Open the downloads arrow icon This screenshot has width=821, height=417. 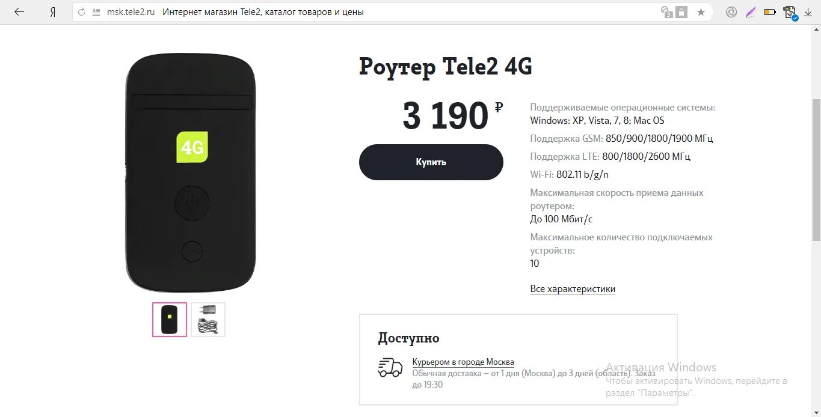pos(808,12)
